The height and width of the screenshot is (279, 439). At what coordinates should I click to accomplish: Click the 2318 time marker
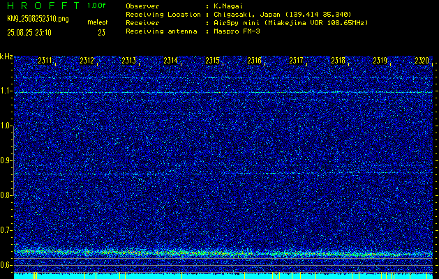[x=338, y=61]
